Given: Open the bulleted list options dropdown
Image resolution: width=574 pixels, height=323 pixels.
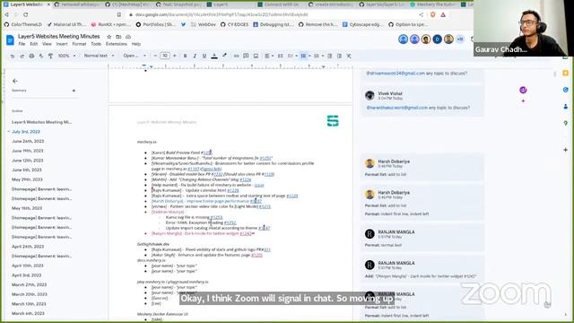Looking at the screenshot, I should [x=309, y=56].
